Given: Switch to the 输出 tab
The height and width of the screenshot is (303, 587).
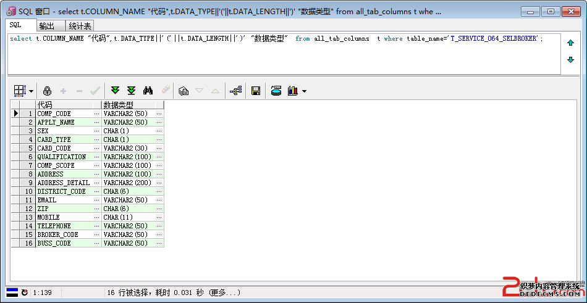Looking at the screenshot, I should coord(46,25).
